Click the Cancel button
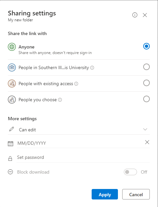This screenshot has height=207, width=158. coord(136,194)
